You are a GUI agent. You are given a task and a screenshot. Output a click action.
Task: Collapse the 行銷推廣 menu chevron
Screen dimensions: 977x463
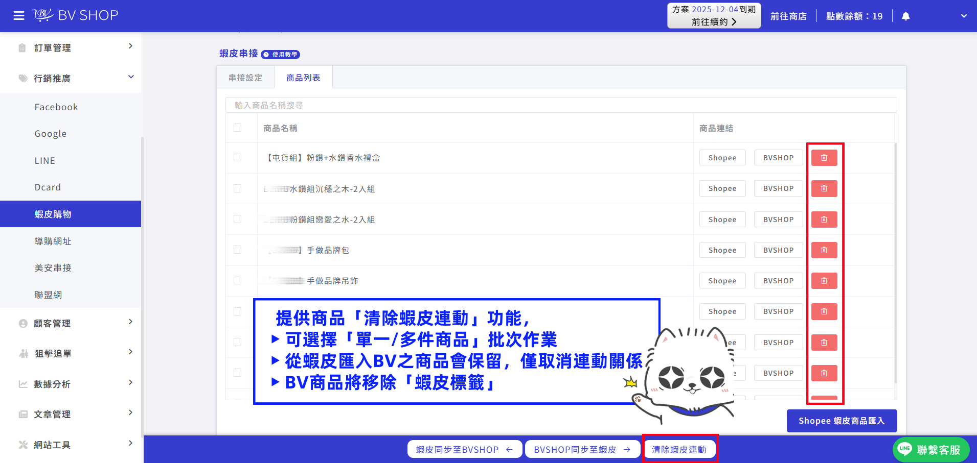(x=131, y=77)
